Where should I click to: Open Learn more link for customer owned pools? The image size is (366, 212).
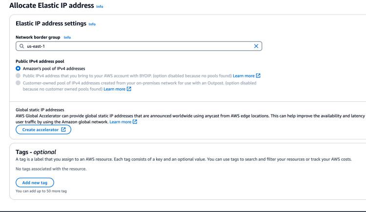114,89
